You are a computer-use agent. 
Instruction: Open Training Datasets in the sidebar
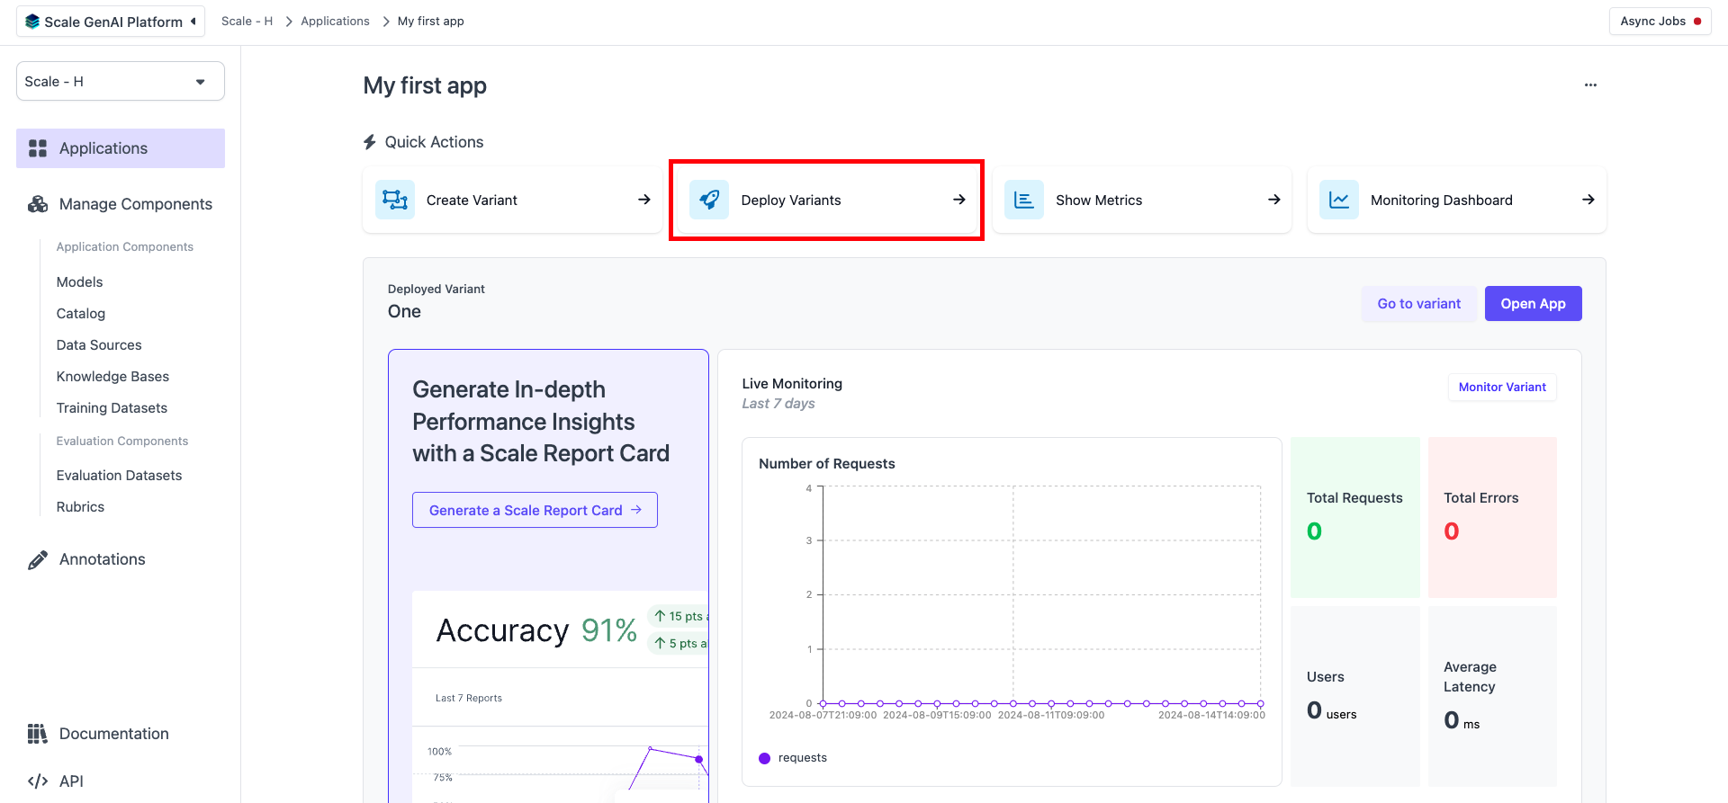click(112, 408)
